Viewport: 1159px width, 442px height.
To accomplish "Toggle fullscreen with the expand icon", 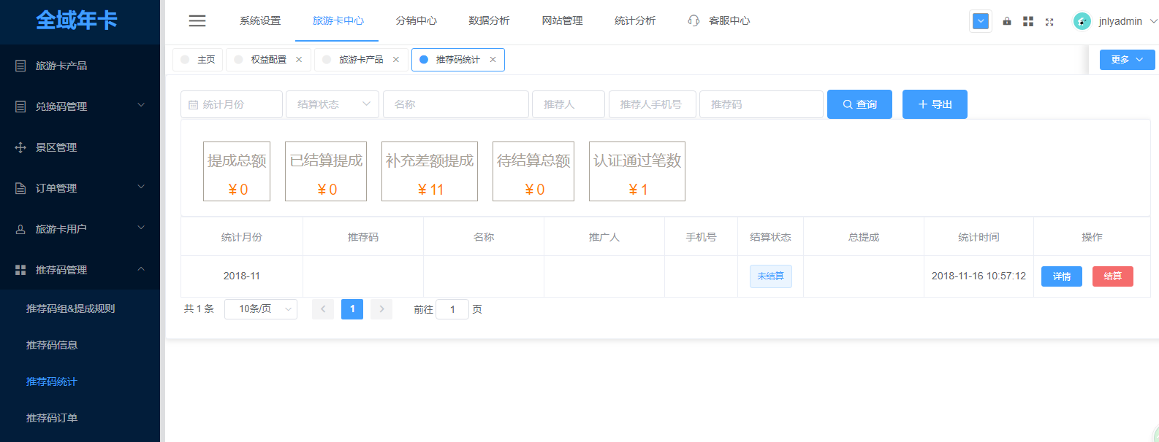I will coord(1049,22).
